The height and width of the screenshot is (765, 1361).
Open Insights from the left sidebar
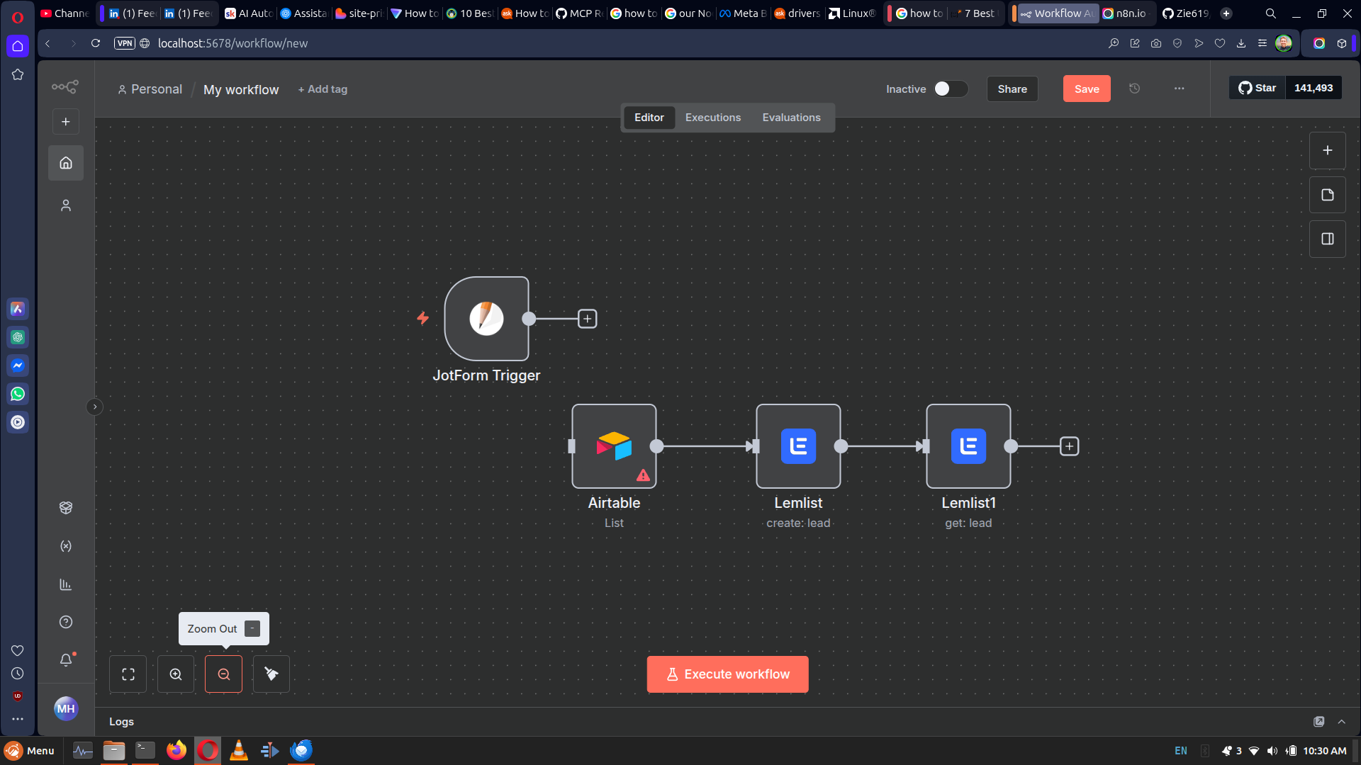tap(65, 584)
